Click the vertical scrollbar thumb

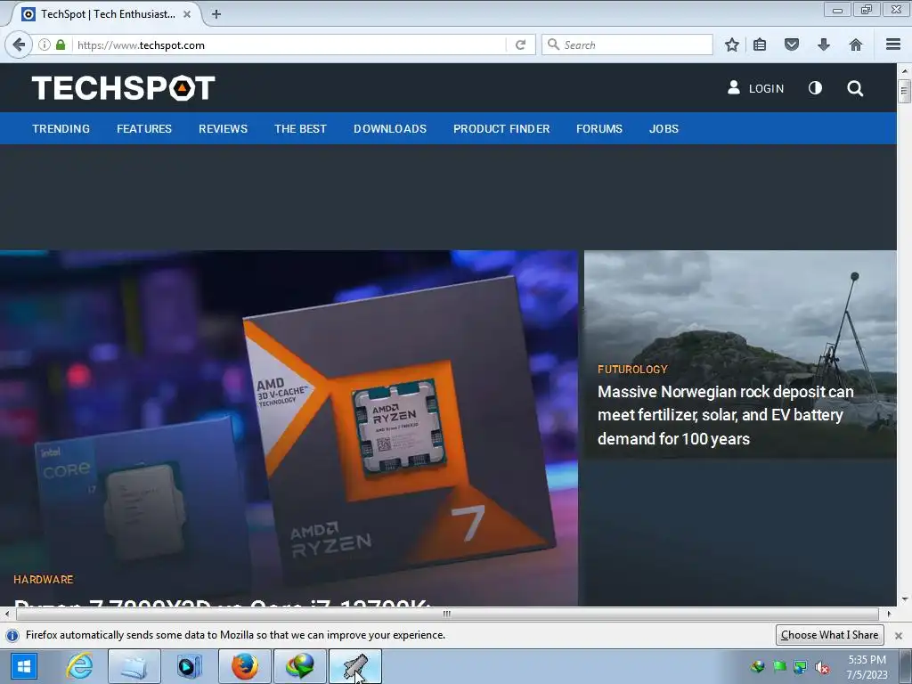(x=904, y=92)
